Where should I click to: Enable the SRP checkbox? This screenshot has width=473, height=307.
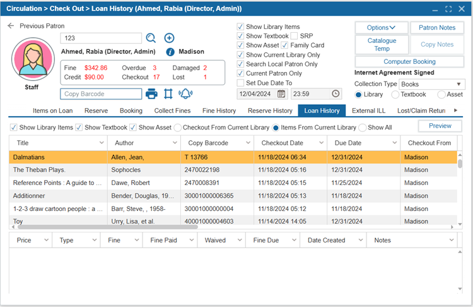click(x=294, y=36)
